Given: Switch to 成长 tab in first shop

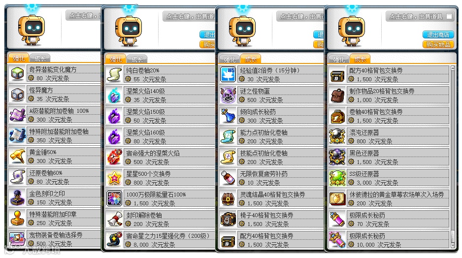Looking at the screenshot, I should click(x=40, y=58).
